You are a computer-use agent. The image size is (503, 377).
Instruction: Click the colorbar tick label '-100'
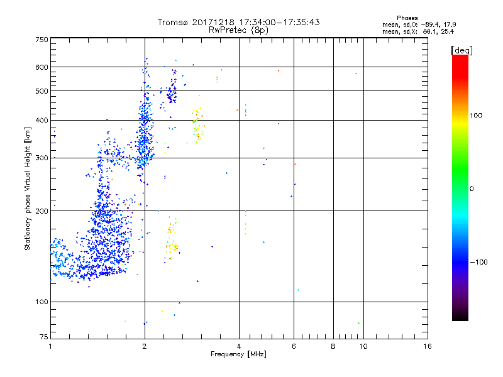pyautogui.click(x=479, y=262)
